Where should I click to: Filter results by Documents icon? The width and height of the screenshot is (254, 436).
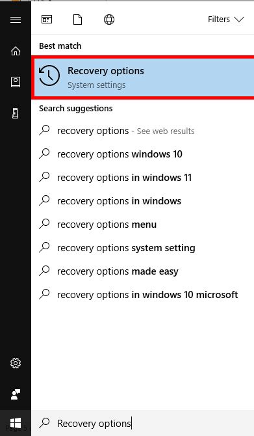(78, 20)
